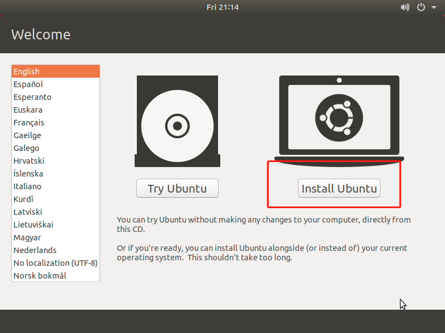
Task: Choose Italiano in the language list
Action: [56, 186]
